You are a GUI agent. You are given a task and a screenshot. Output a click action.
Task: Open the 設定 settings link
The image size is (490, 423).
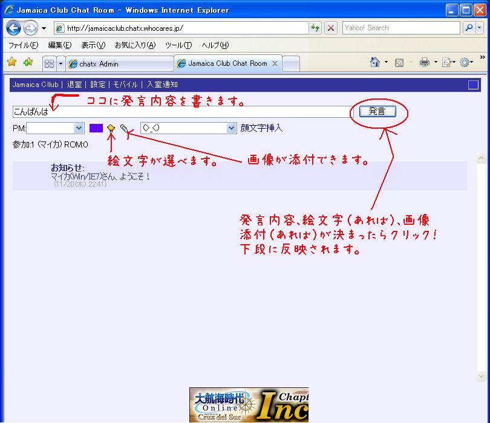click(x=98, y=85)
